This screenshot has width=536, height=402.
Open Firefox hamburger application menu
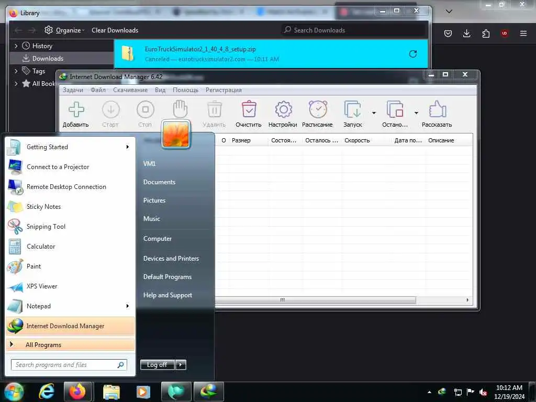[523, 33]
